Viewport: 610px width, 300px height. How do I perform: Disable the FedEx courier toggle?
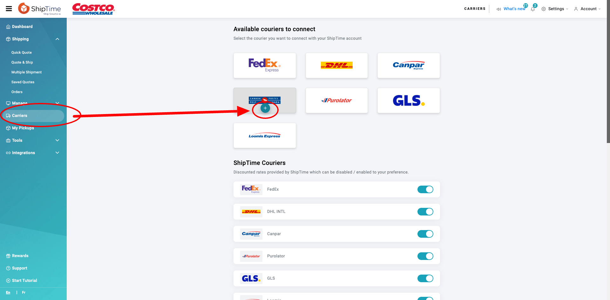pyautogui.click(x=425, y=189)
